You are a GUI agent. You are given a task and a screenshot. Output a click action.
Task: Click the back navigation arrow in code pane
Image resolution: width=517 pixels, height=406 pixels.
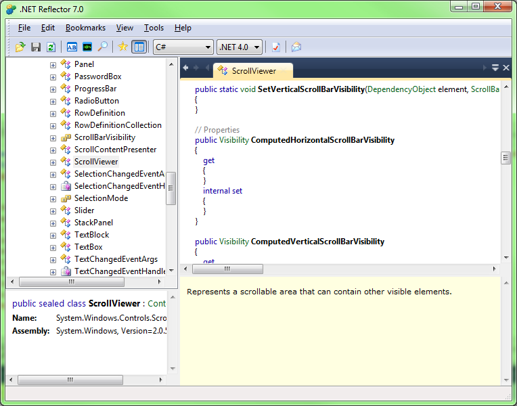185,68
